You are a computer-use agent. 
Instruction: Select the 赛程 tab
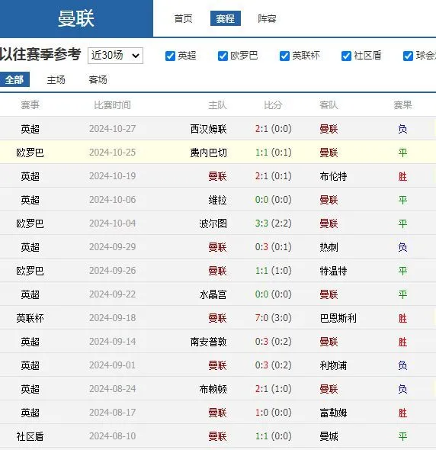(226, 18)
